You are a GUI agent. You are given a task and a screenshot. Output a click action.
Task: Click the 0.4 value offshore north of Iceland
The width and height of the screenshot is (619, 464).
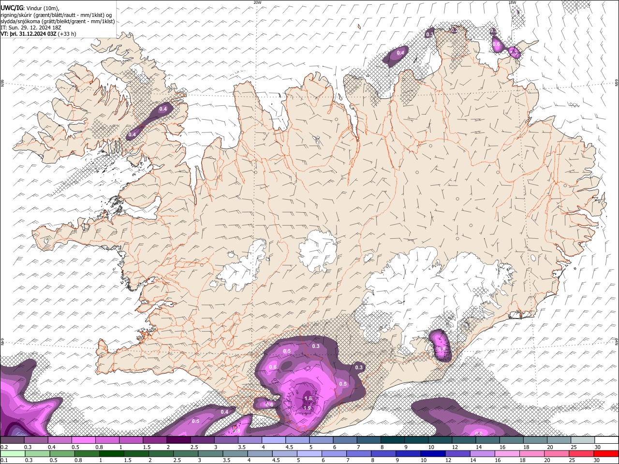click(400, 53)
